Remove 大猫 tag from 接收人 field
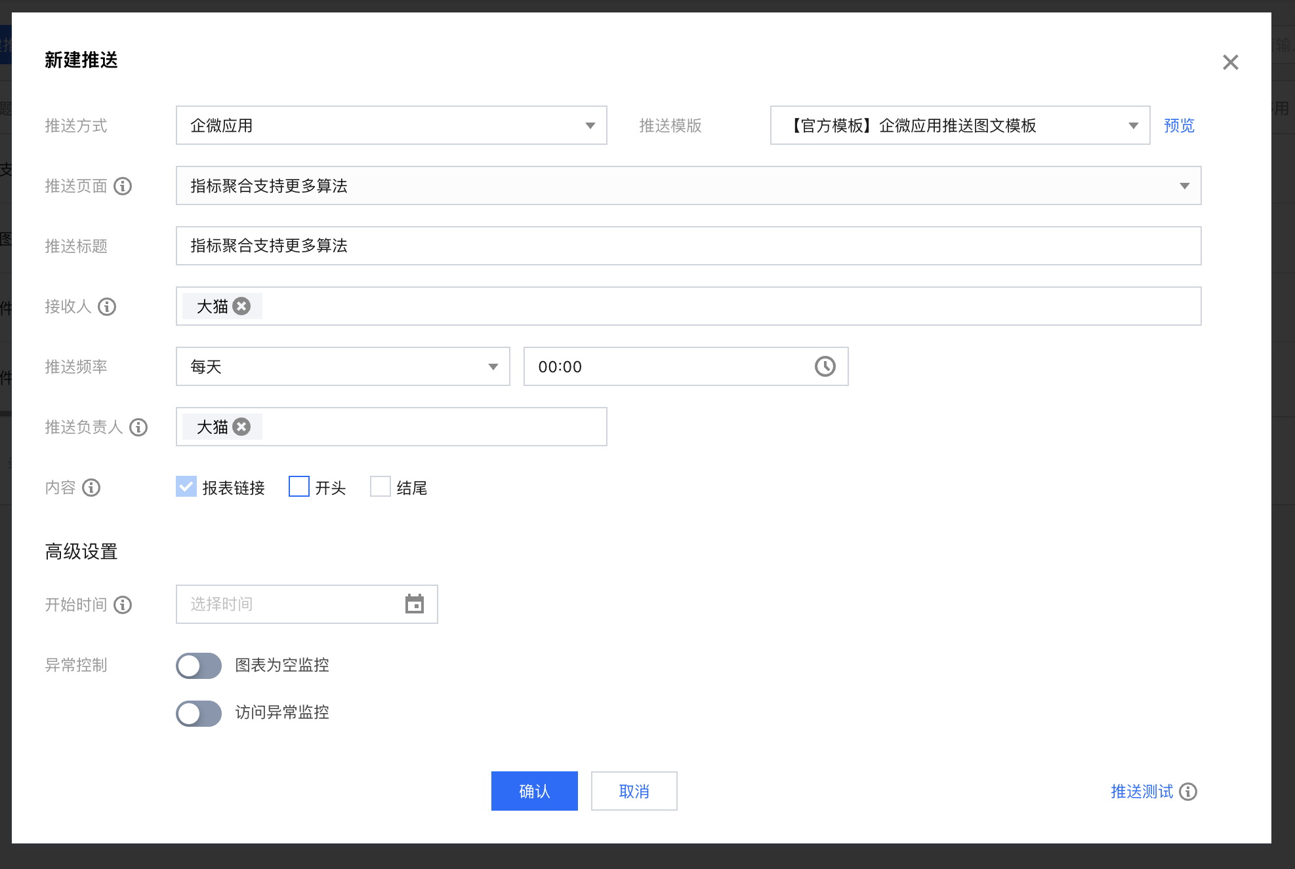The image size is (1295, 869). click(242, 306)
